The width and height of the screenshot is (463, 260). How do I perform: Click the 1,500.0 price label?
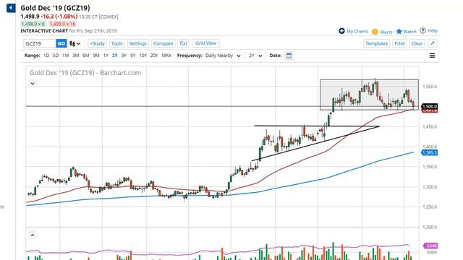[x=430, y=106]
